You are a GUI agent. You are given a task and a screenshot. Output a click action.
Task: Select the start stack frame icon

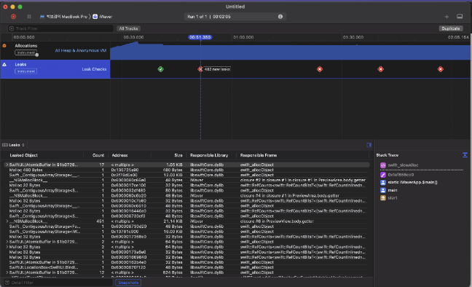pos(383,198)
